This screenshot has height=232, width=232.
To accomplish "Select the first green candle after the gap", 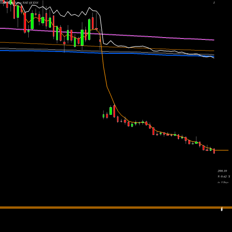I will coord(103,116).
